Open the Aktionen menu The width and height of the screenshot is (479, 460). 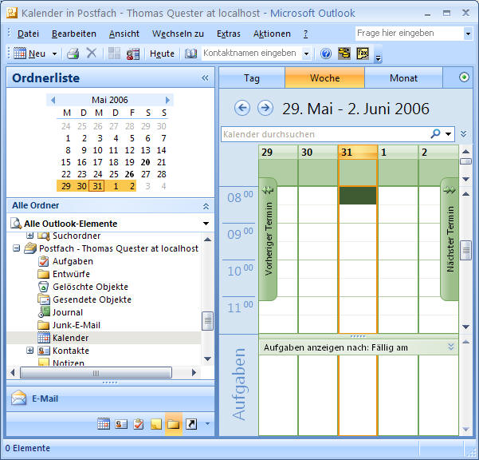coord(272,34)
